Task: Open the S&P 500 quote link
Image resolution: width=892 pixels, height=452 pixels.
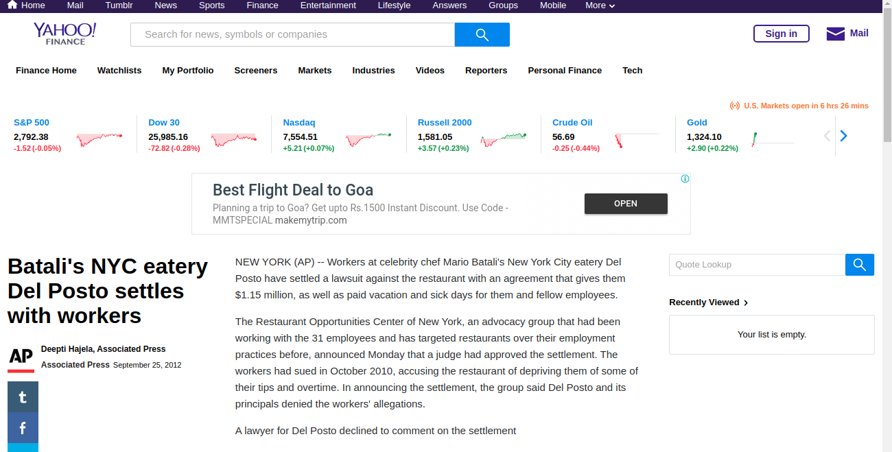Action: (x=32, y=123)
